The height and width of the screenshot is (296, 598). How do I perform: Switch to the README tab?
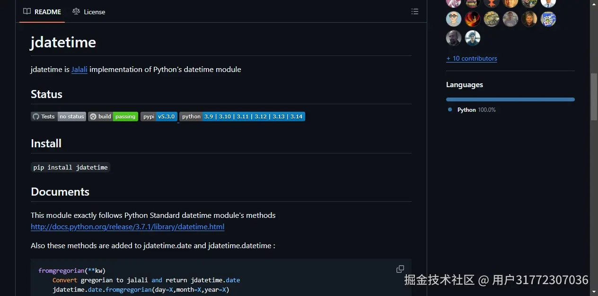[42, 11]
